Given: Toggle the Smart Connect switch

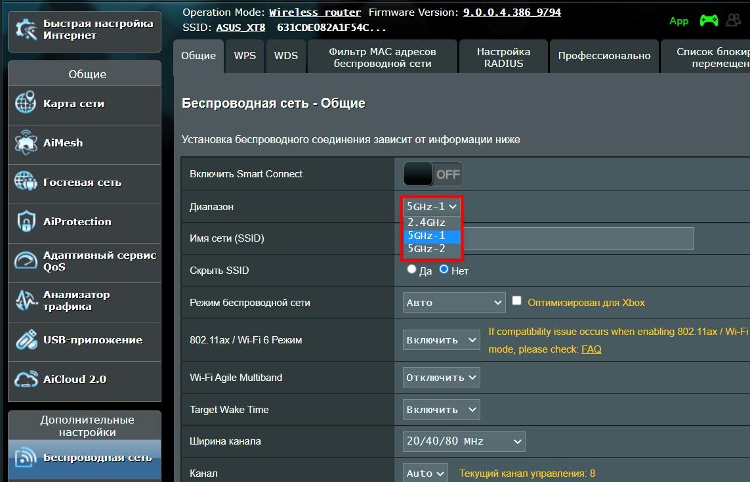Looking at the screenshot, I should [x=433, y=174].
